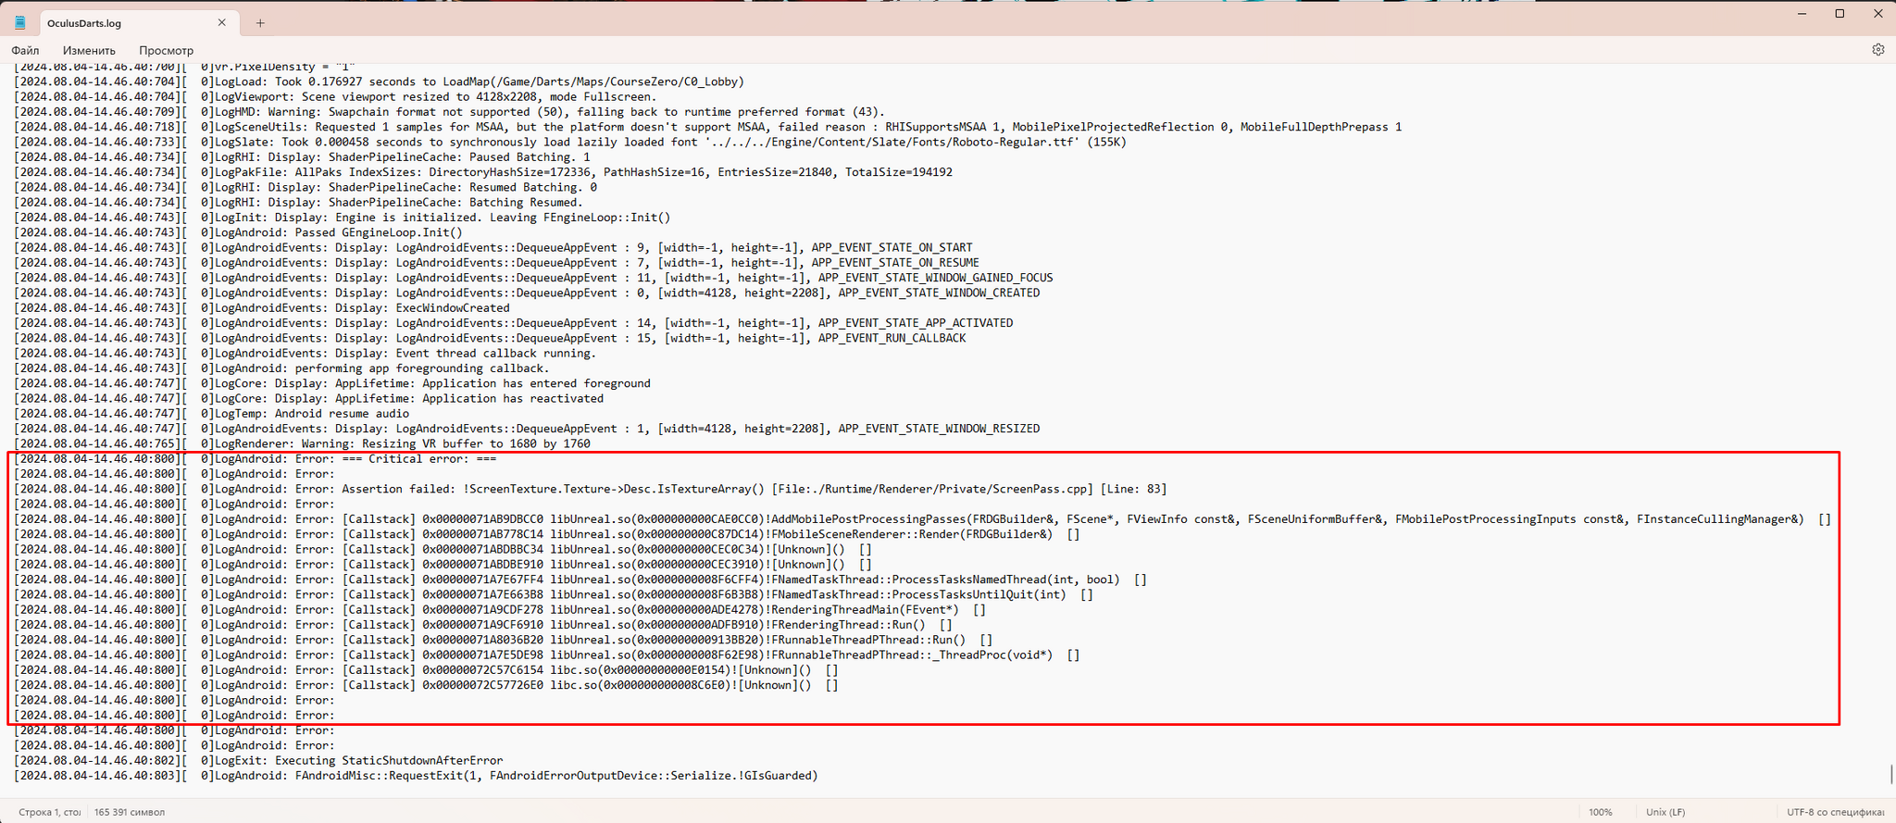Click the LogSceneUtils MSAA samples line

click(x=708, y=127)
